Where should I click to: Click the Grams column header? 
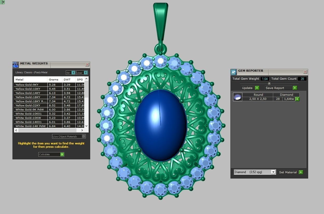(55, 79)
